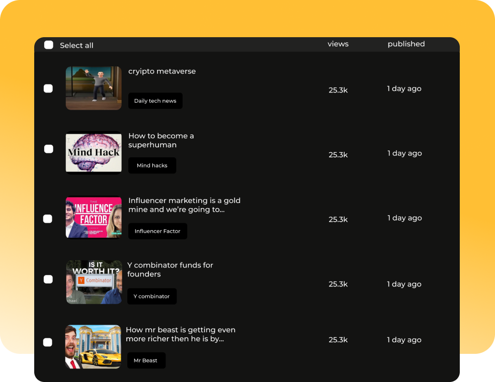
Task: Open the Mind Hack brain thumbnail
Action: (94, 153)
